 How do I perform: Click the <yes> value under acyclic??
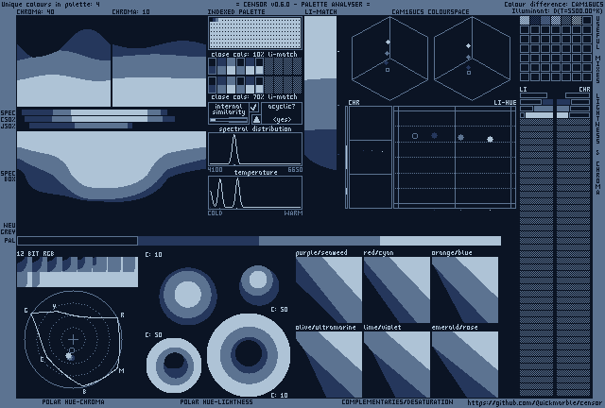pos(282,119)
